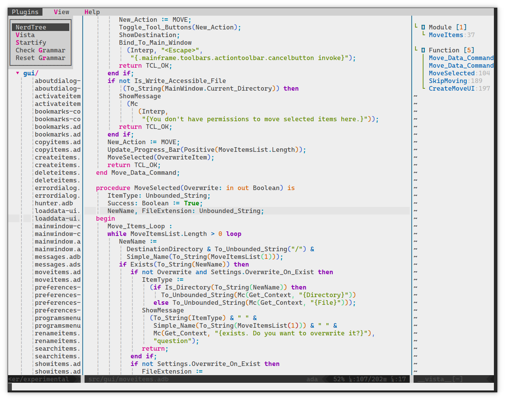The height and width of the screenshot is (400, 505).
Task: Click the 52% position indicator
Action: (x=339, y=379)
